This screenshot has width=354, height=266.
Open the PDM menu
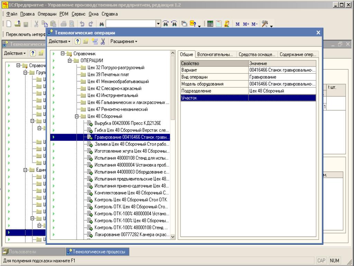(x=64, y=14)
